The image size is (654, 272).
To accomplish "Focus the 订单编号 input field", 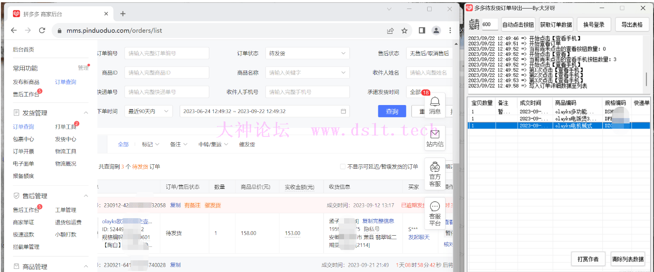I will point(167,53).
